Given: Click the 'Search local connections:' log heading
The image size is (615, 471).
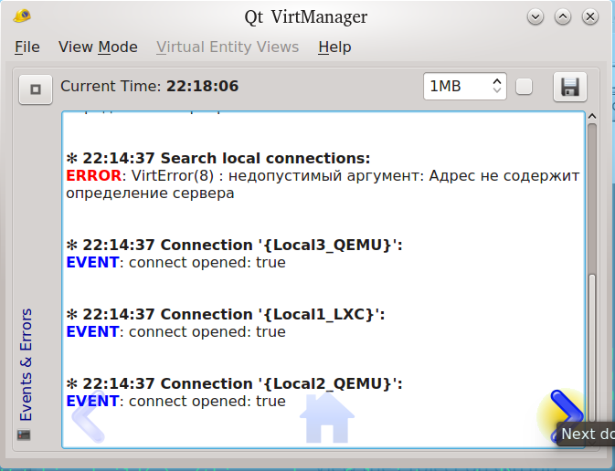Looking at the screenshot, I should tap(266, 158).
